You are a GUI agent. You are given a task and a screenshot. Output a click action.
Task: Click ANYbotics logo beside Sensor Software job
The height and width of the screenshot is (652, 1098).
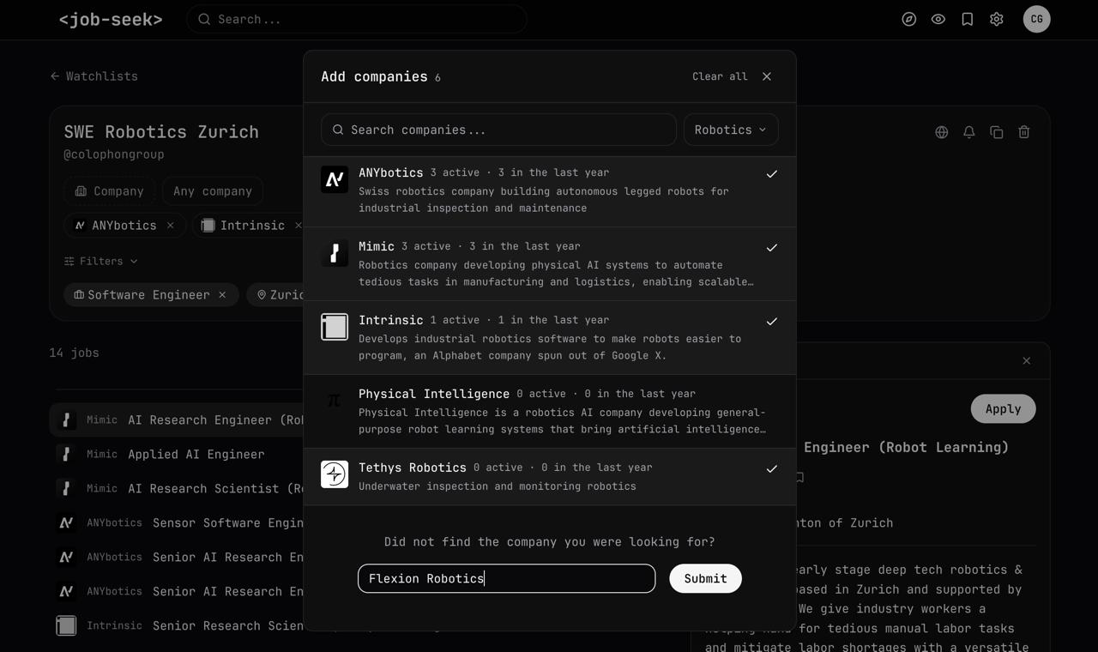click(x=66, y=522)
